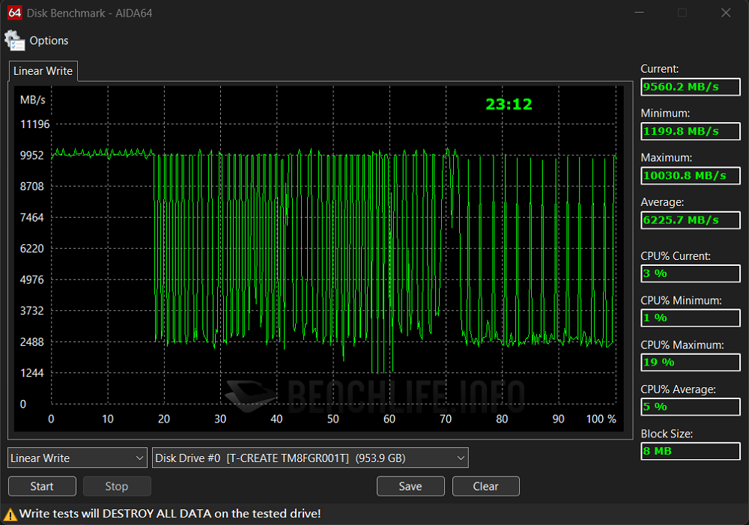Click the AIDA64 logo in title bar
This screenshot has height=525, width=749.
[x=13, y=13]
